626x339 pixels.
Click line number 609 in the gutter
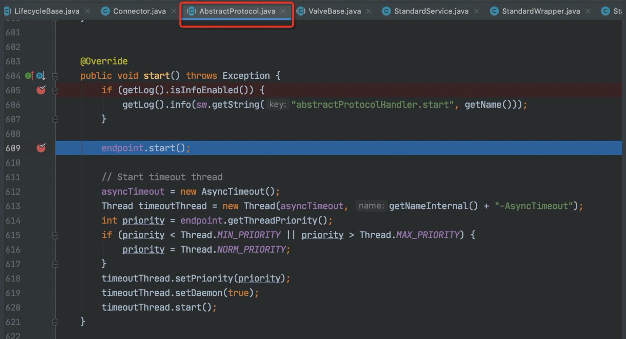point(13,148)
